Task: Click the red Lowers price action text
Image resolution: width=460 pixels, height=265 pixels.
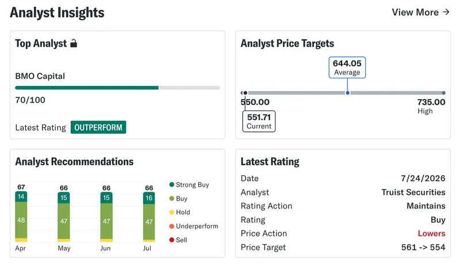Action: (x=431, y=233)
